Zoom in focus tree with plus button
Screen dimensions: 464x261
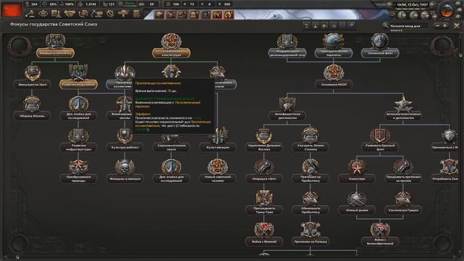tap(444, 26)
